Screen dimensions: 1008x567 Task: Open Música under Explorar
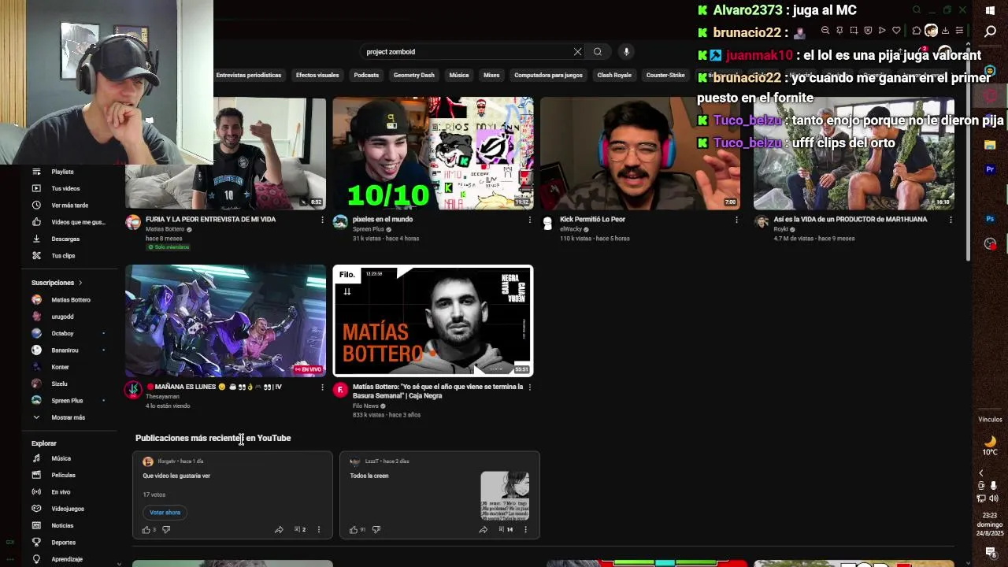click(x=61, y=458)
